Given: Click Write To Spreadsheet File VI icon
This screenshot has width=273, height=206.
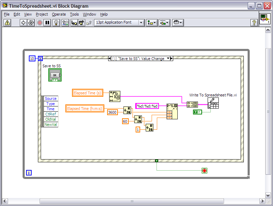Looking at the screenshot, I should pos(213,103).
